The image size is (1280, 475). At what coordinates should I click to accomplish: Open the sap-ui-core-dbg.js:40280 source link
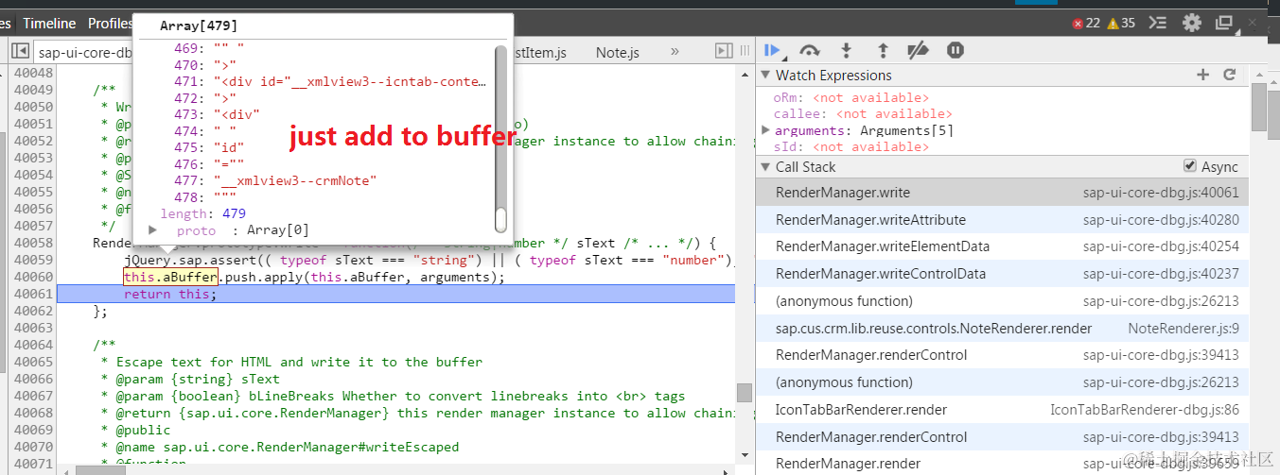pos(1161,219)
